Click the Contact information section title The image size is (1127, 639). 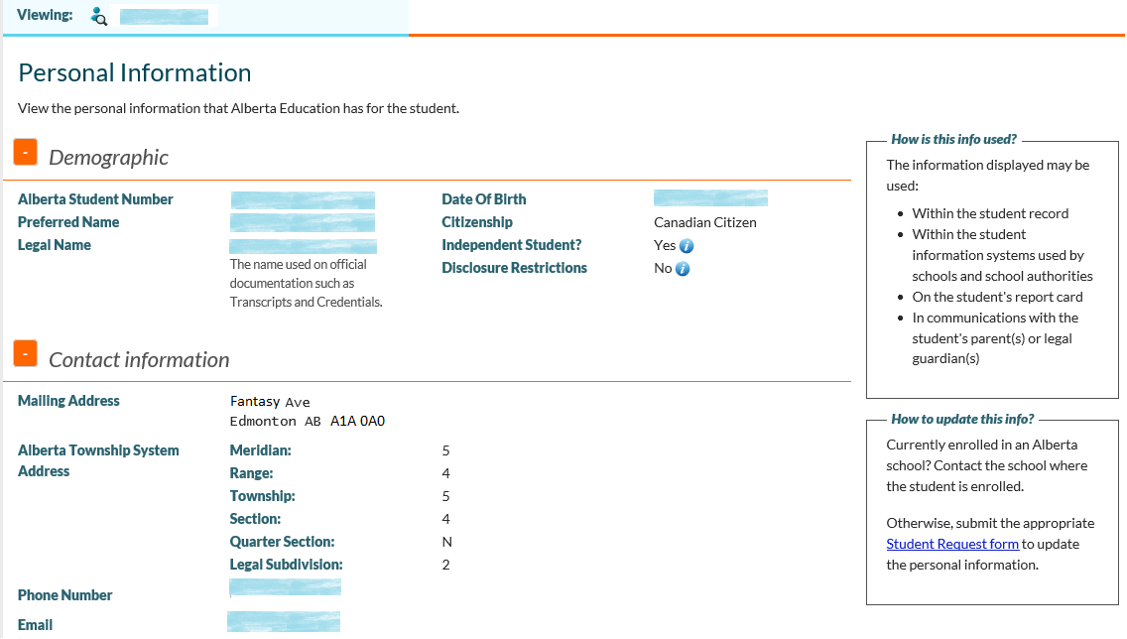coord(139,360)
